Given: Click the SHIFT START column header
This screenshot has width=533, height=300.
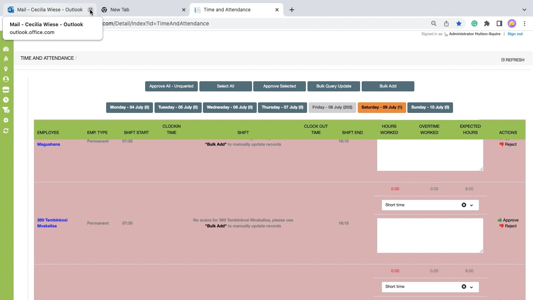Looking at the screenshot, I should pyautogui.click(x=136, y=133).
